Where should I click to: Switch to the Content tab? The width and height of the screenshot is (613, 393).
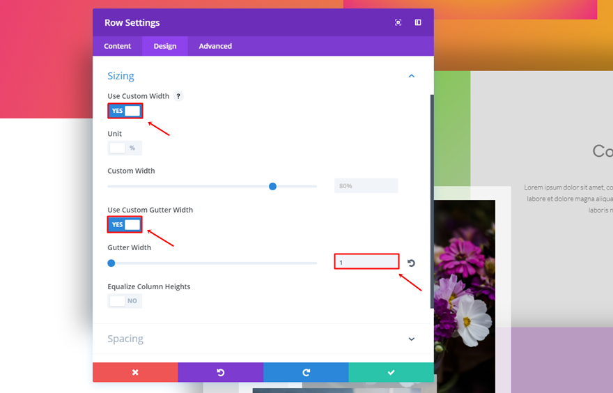pyautogui.click(x=117, y=46)
